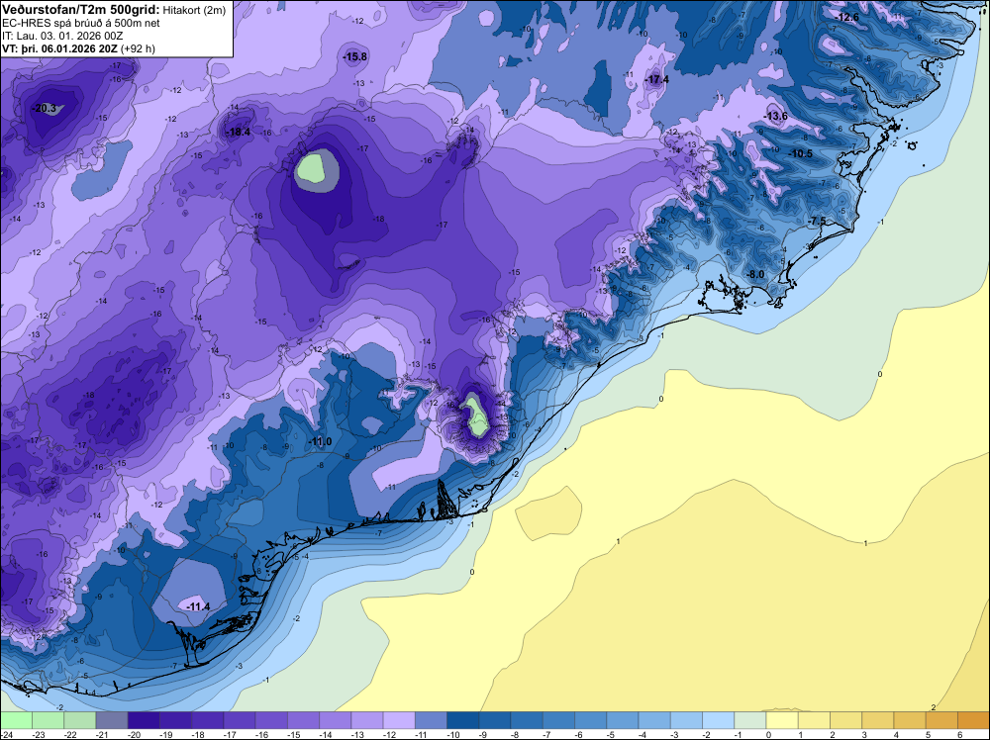Click the bold '-12.6' temperature label

(x=846, y=17)
